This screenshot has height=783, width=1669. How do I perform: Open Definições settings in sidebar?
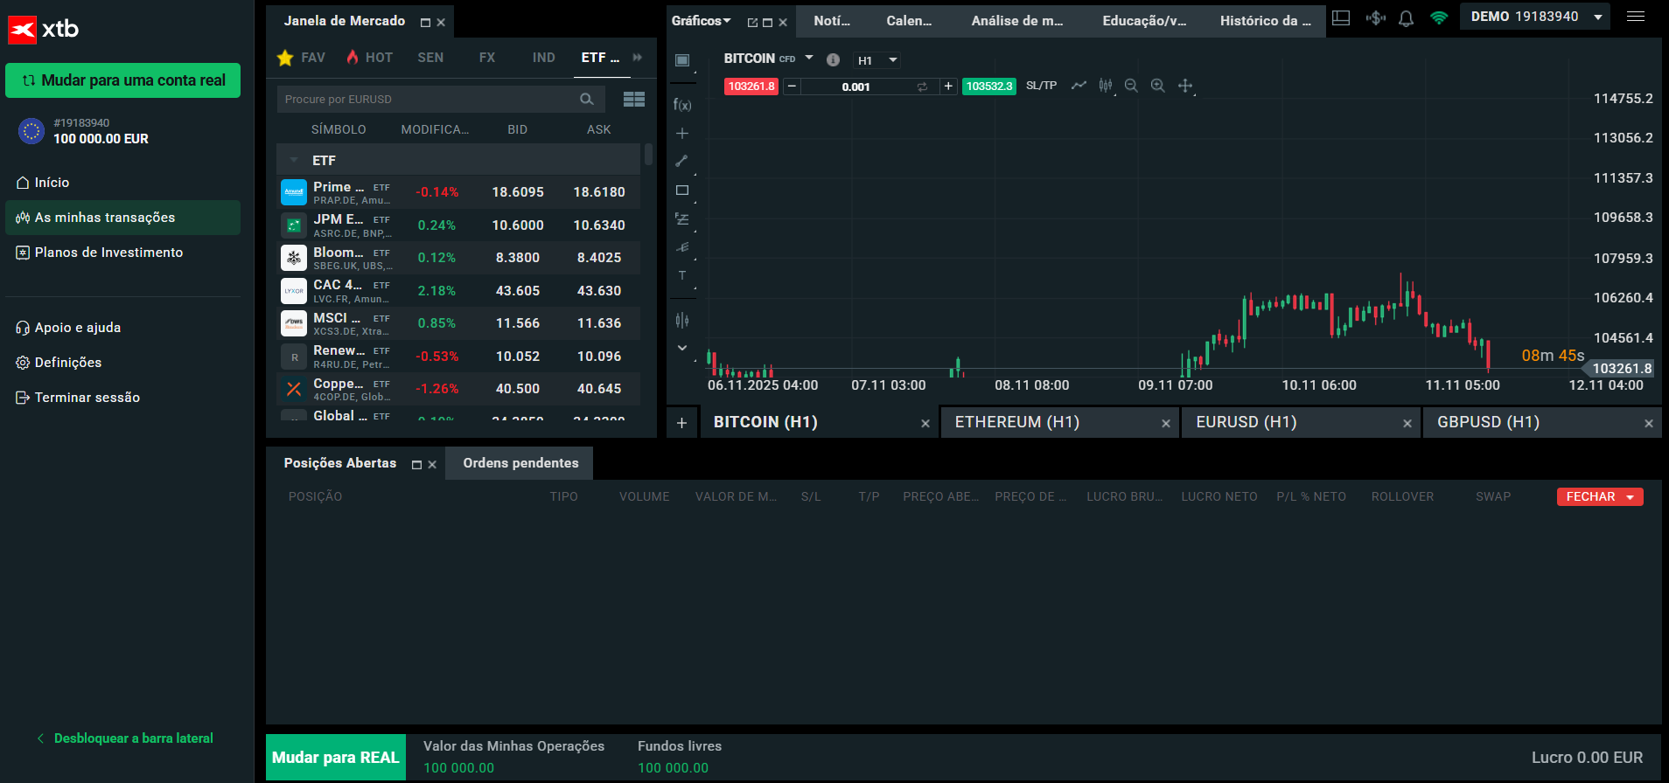click(x=122, y=363)
